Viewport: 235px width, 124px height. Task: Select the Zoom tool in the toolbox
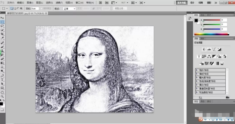point(2,96)
